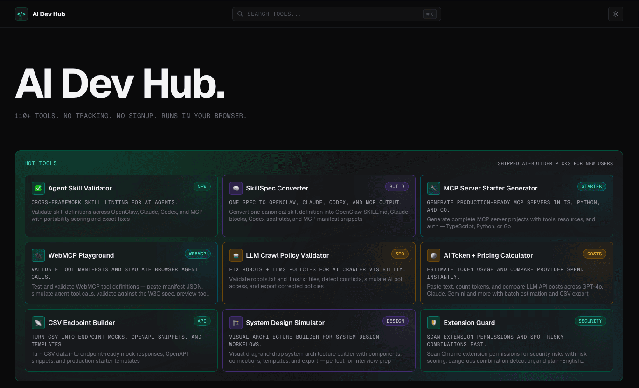This screenshot has height=388, width=639.
Task: Click the ⌘K shortcut indicator in search bar
Action: (429, 14)
